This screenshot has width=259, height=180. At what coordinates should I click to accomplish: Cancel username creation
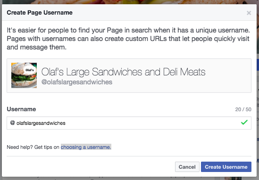point(187,167)
